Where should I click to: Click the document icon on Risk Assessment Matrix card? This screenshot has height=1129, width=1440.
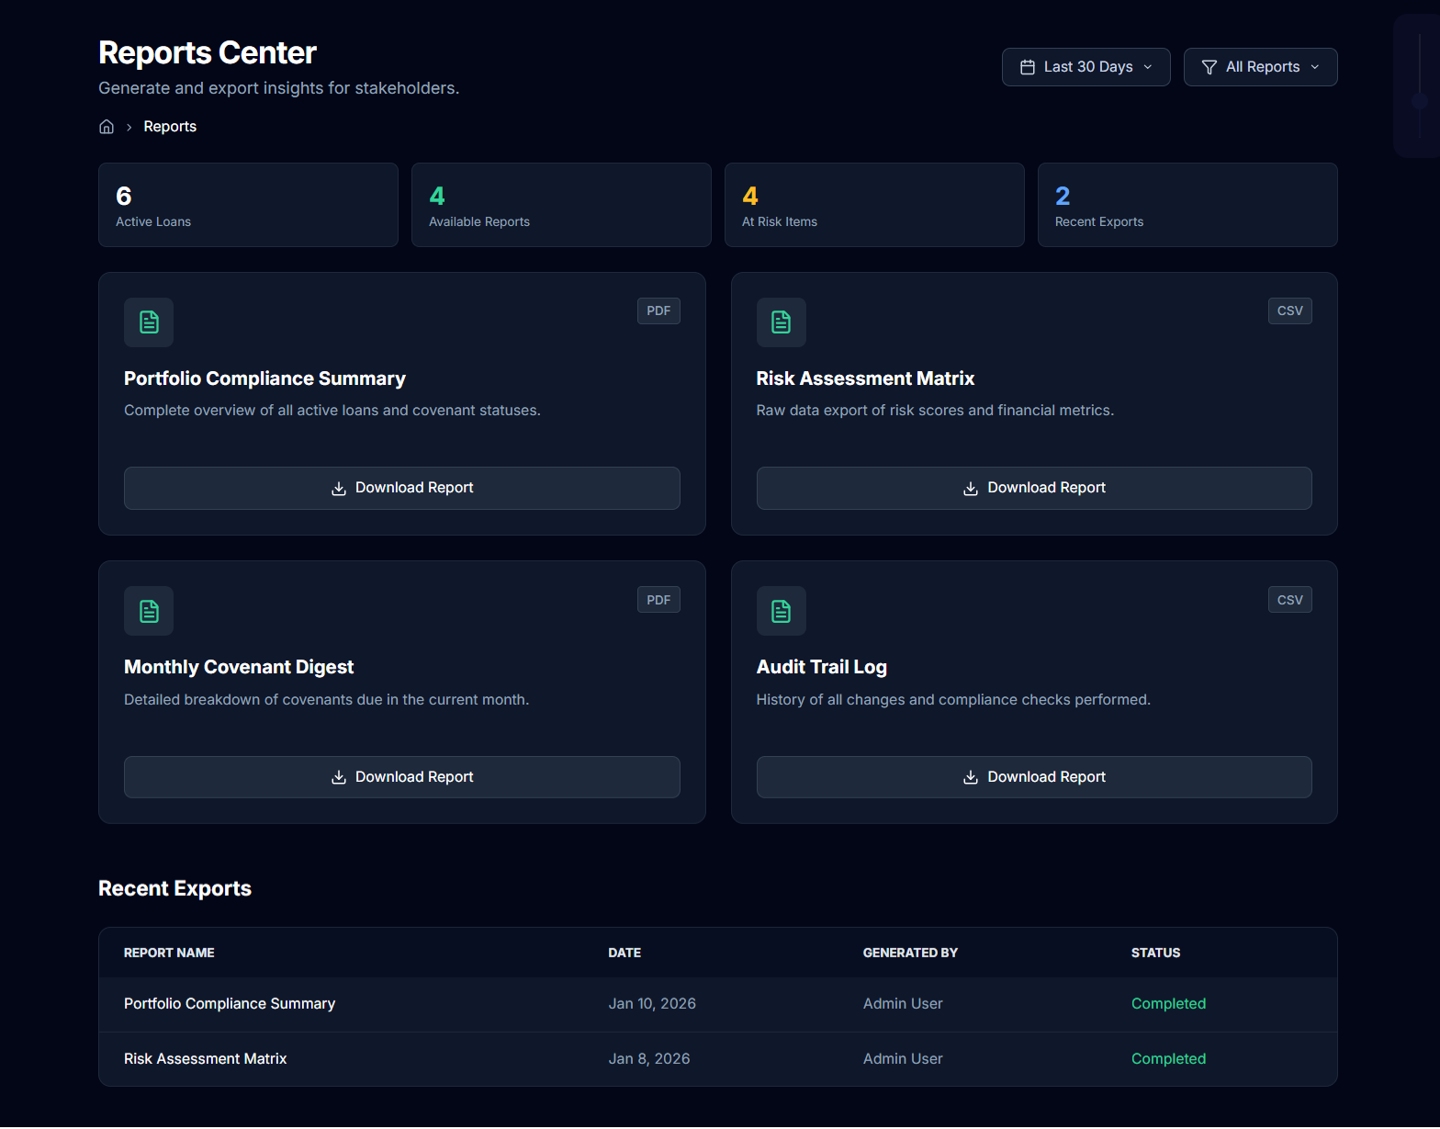782,322
